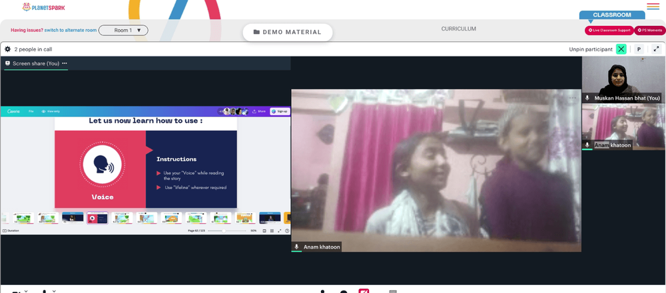Open the Room 1 dropdown
This screenshot has width=666, height=293.
[123, 30]
